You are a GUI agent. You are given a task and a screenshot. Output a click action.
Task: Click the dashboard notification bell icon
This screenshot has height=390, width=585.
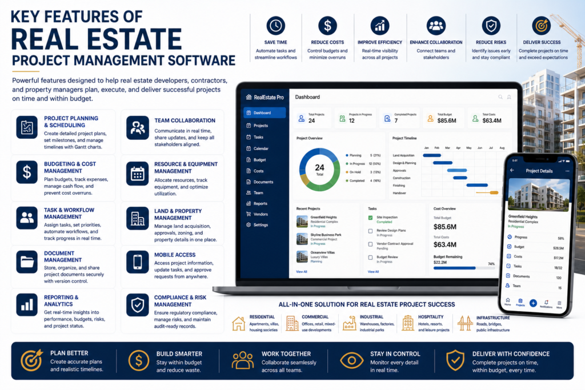[509, 97]
